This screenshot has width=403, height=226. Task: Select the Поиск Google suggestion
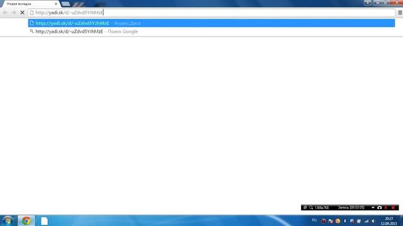pos(212,31)
